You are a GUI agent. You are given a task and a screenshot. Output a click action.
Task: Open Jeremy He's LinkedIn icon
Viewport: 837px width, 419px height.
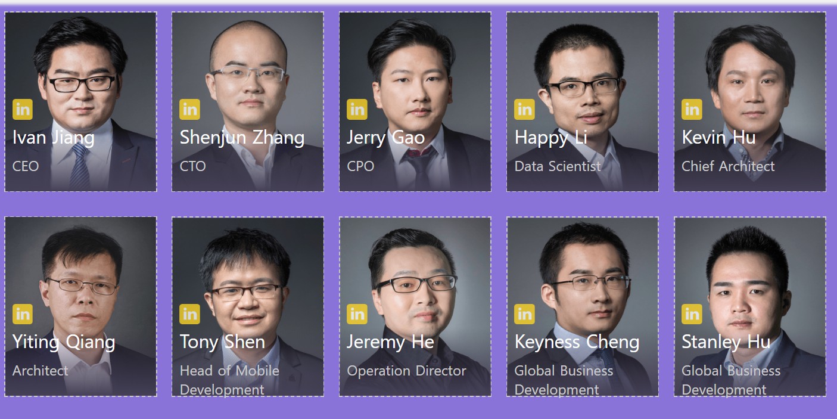click(x=357, y=314)
